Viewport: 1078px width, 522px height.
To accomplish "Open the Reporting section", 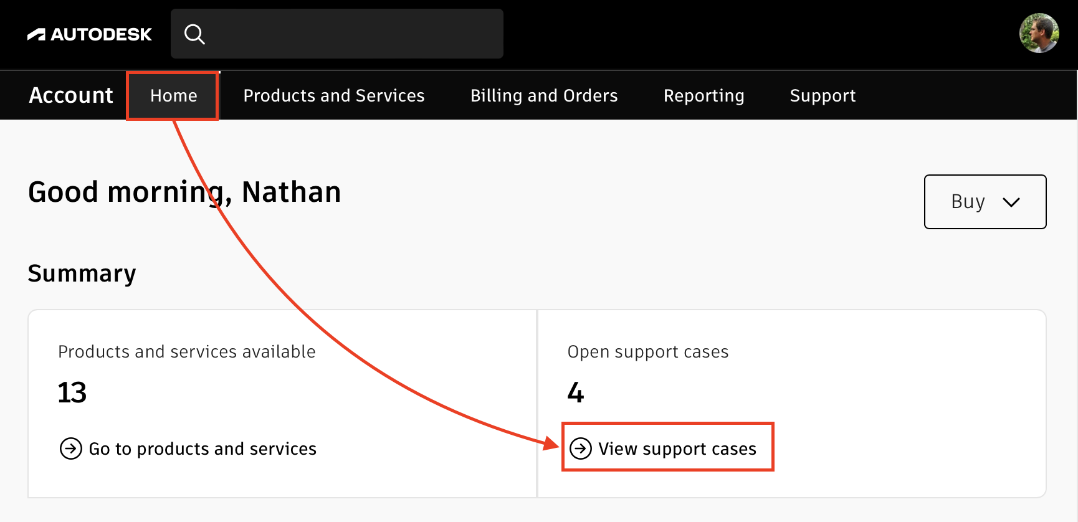I will coord(704,95).
